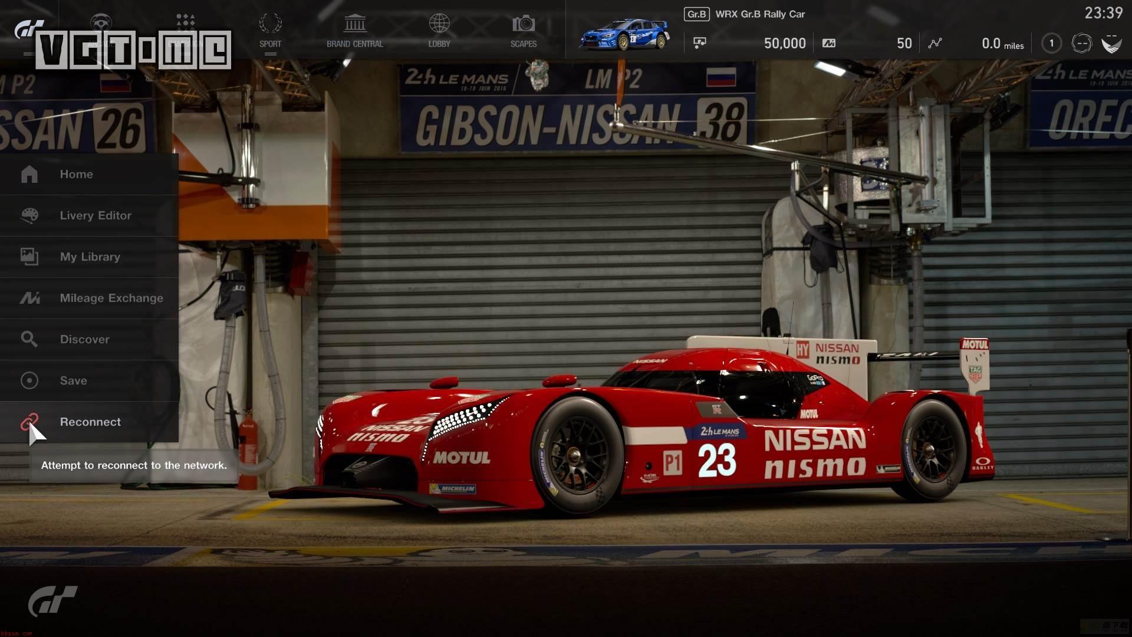This screenshot has height=637, width=1132.
Task: Click the Campaign shapes icon
Action: click(185, 22)
